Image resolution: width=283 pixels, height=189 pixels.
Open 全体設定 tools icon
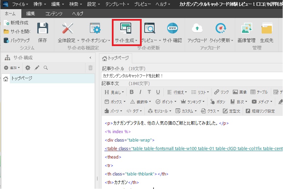pos(67,28)
